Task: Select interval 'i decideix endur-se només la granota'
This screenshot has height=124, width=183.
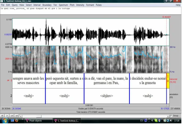Action: pos(148,81)
